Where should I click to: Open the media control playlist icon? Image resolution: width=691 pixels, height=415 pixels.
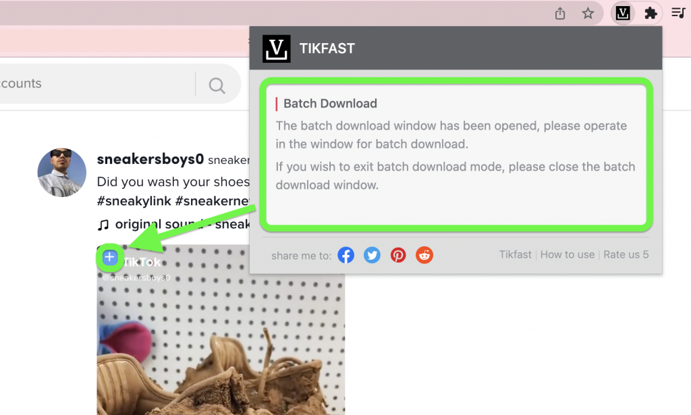pyautogui.click(x=678, y=13)
